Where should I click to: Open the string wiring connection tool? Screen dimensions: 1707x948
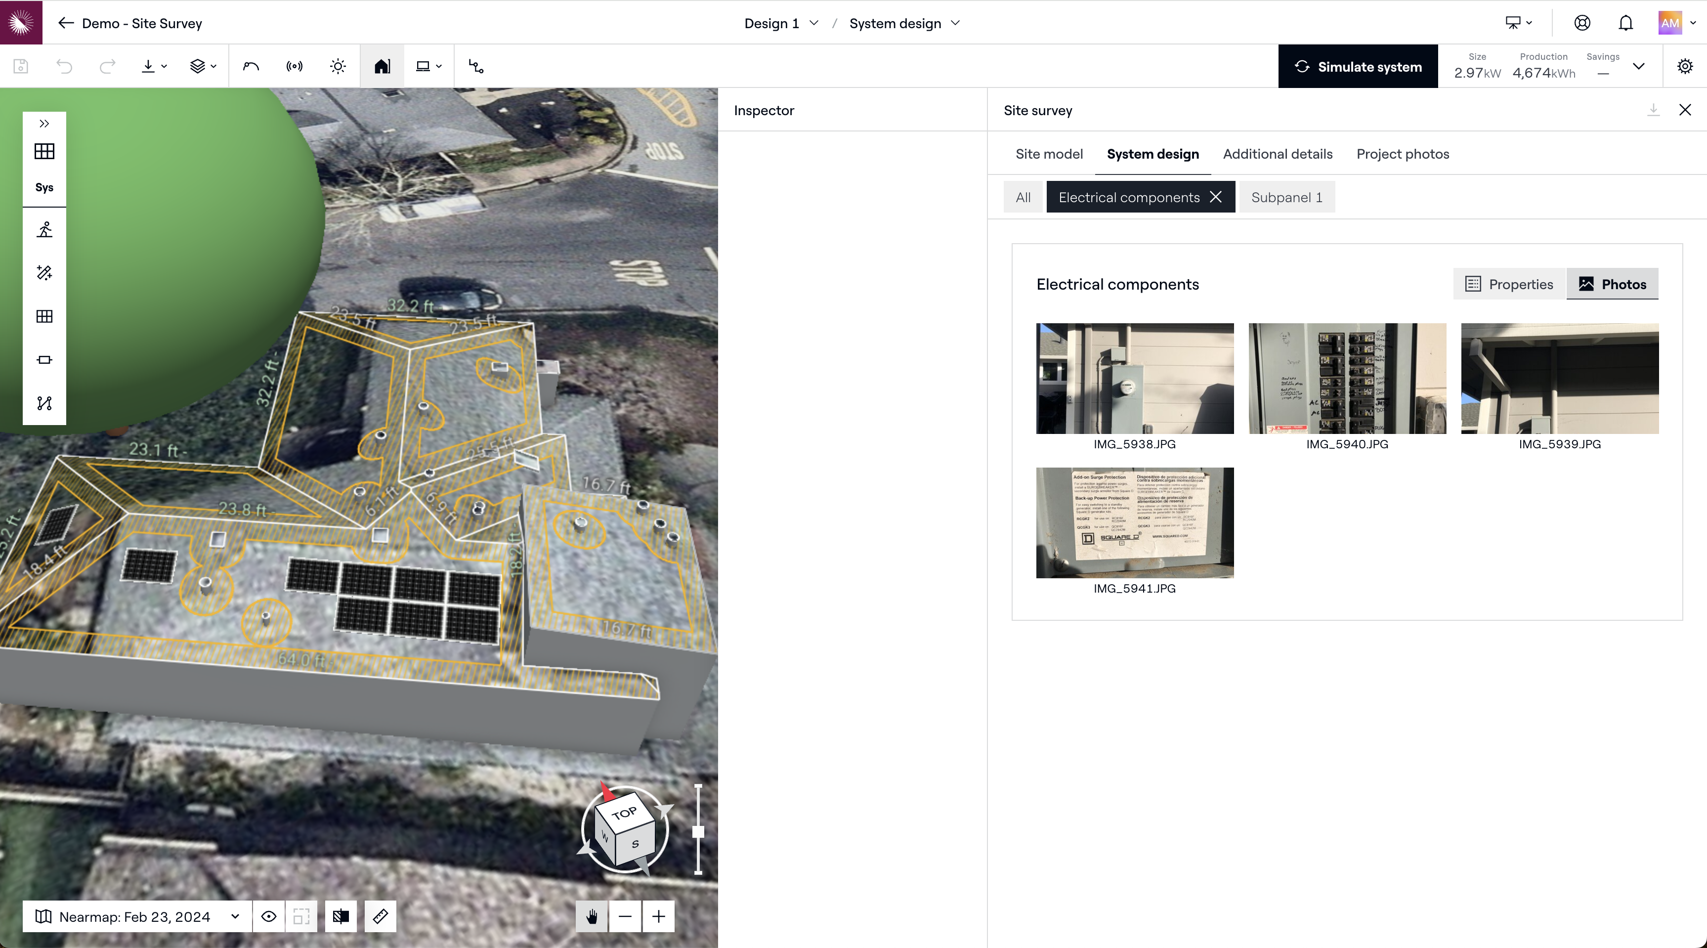pos(44,403)
